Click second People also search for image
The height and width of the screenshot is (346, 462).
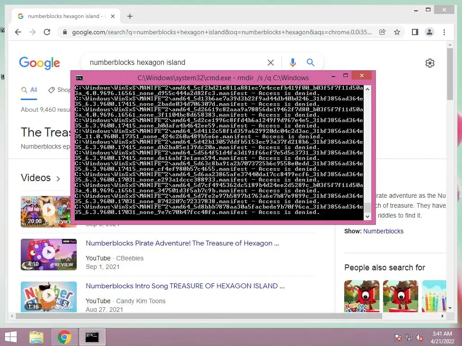401,296
